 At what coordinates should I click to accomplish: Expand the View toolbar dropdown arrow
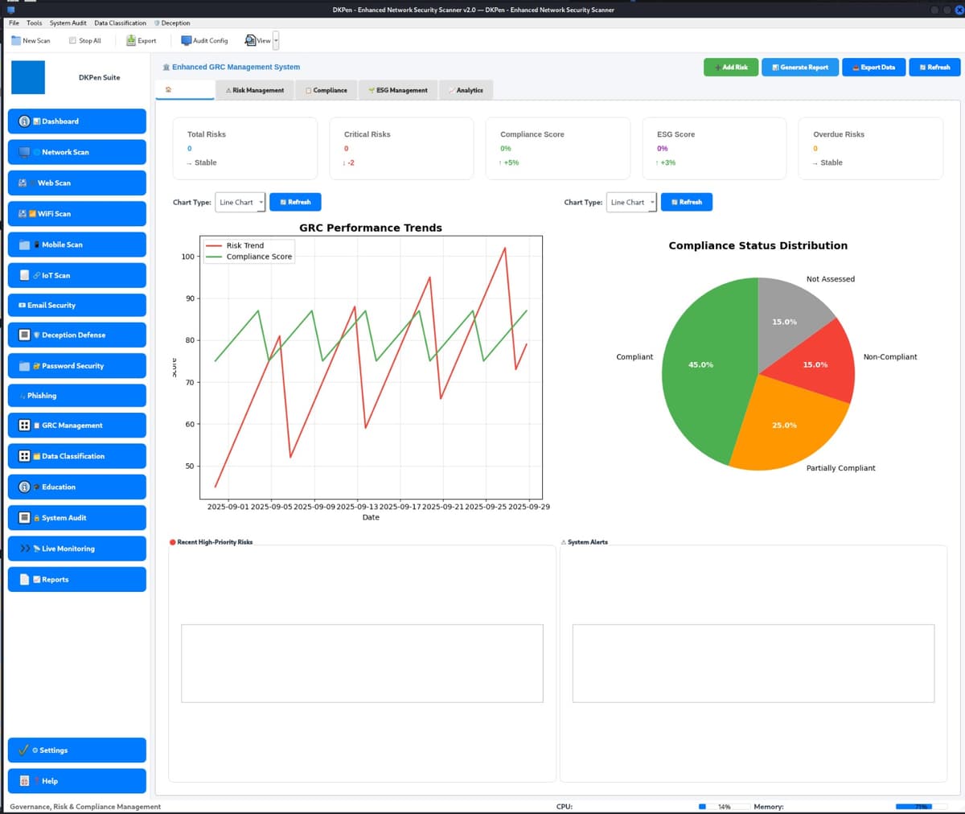(276, 40)
